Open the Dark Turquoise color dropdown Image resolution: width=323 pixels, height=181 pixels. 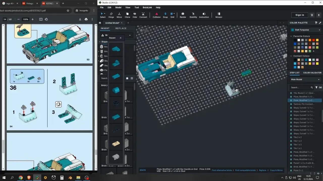(x=306, y=30)
